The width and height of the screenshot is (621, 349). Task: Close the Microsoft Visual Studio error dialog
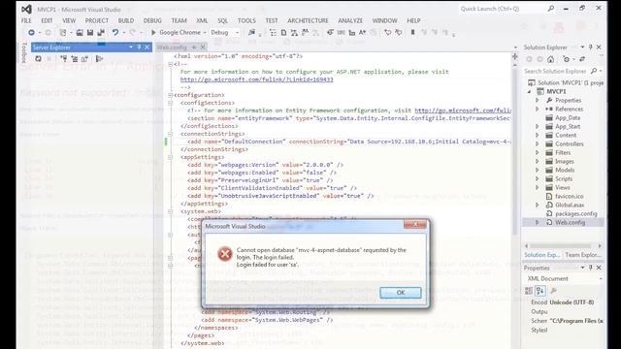415,225
